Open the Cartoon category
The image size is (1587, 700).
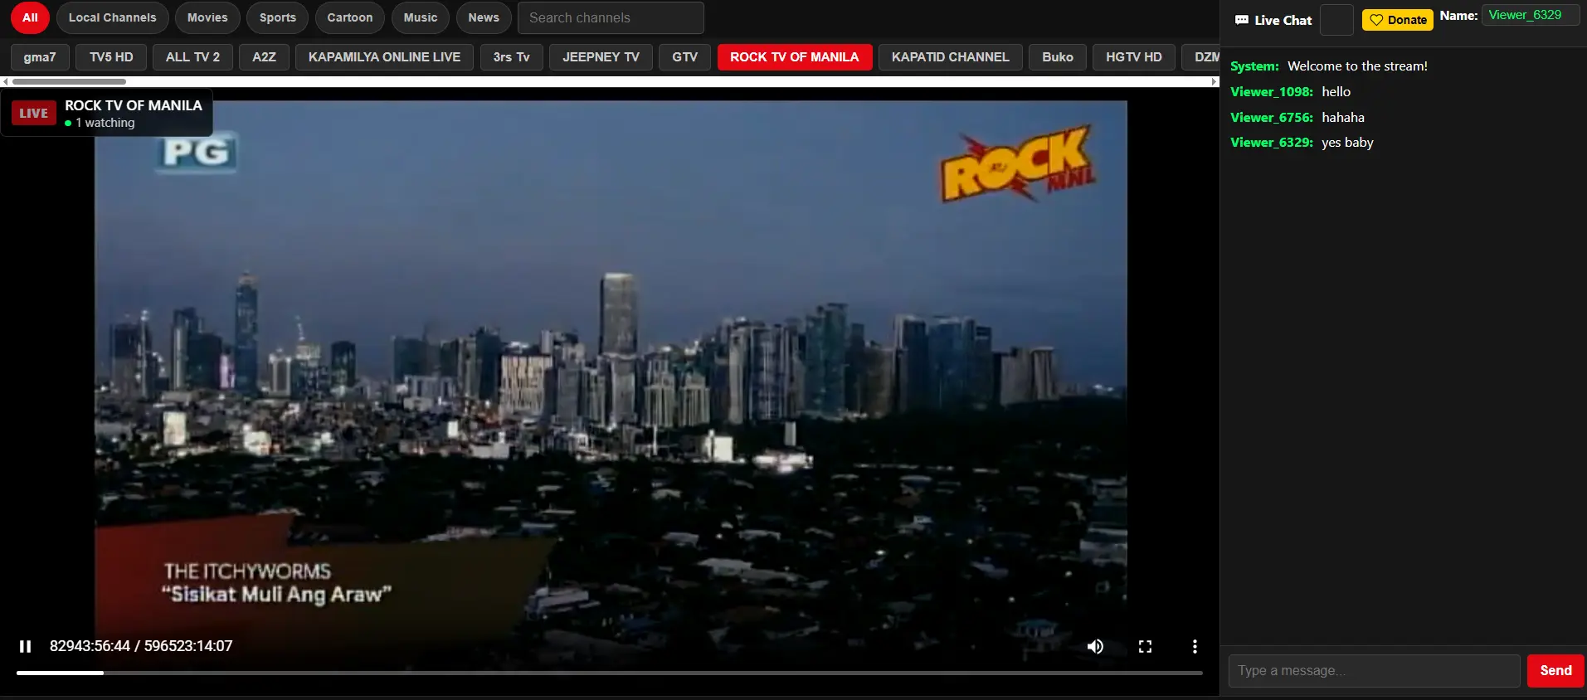pyautogui.click(x=350, y=17)
